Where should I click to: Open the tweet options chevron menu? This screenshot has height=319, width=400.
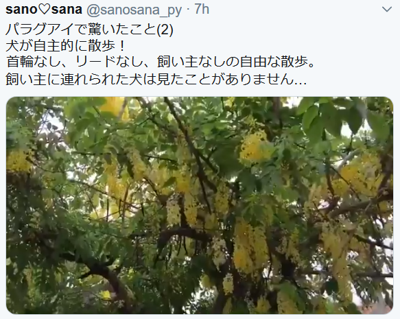point(387,10)
